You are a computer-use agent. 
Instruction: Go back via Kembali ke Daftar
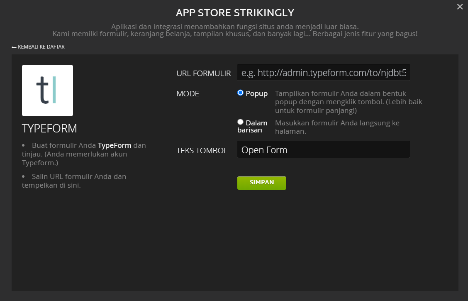(x=38, y=47)
